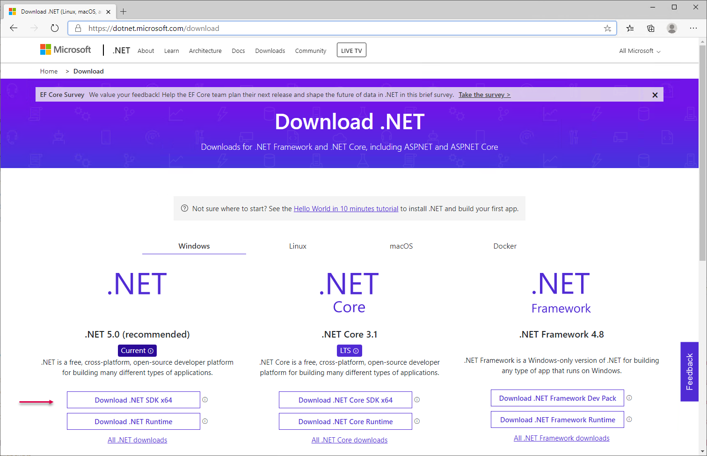The height and width of the screenshot is (456, 707).
Task: Click the LIVE TV button
Action: tap(351, 50)
